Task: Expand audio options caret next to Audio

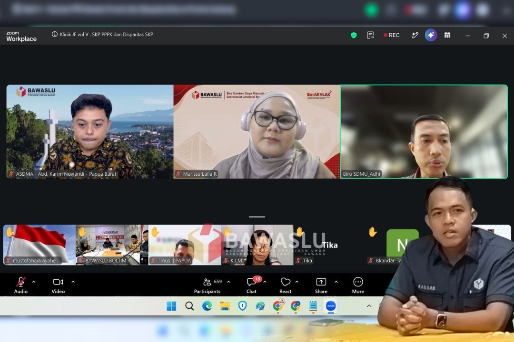Action: point(34,282)
